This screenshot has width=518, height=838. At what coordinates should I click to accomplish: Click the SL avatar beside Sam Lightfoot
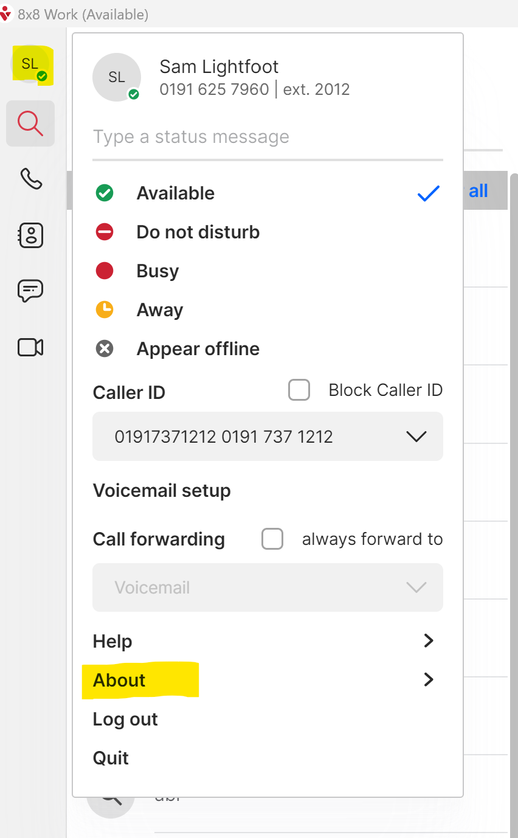click(x=117, y=77)
